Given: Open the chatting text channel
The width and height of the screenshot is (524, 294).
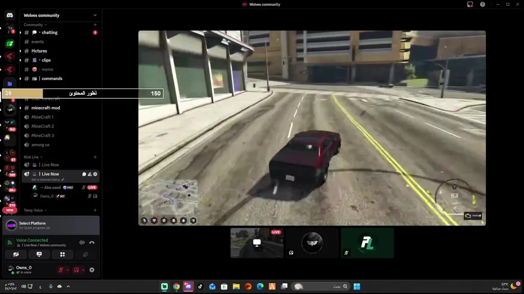Looking at the screenshot, I should [61, 32].
